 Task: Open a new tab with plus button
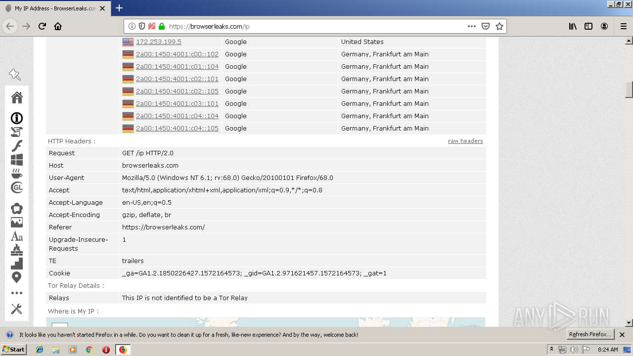pos(119,8)
